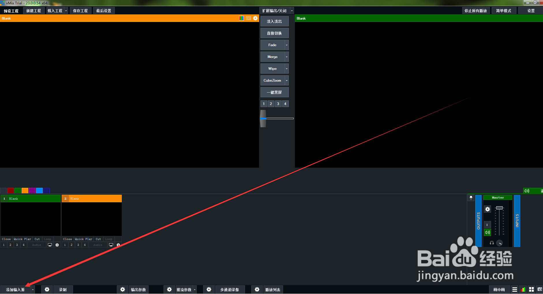Click 画中画 button at bottom right

coord(499,289)
